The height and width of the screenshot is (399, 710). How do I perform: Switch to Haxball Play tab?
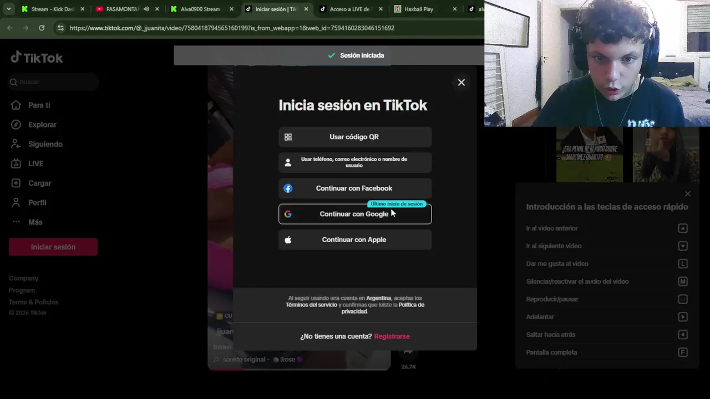[x=419, y=9]
